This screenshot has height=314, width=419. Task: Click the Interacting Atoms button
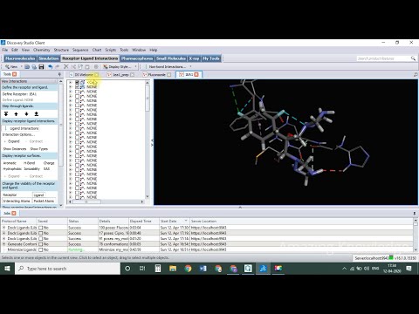17,201
